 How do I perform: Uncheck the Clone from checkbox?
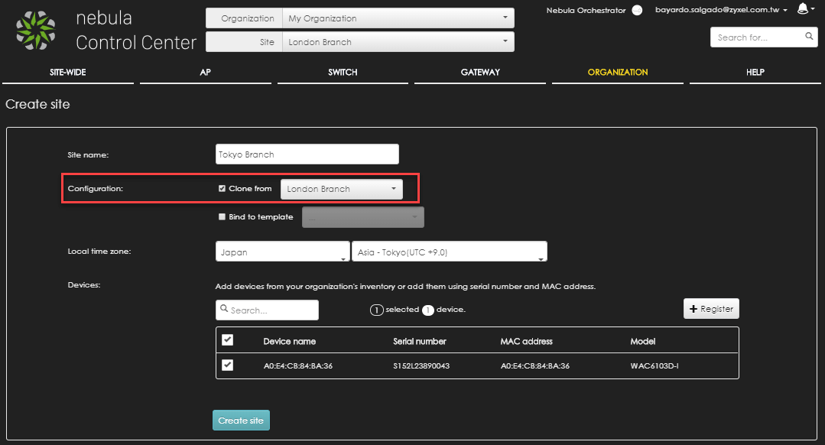point(222,188)
